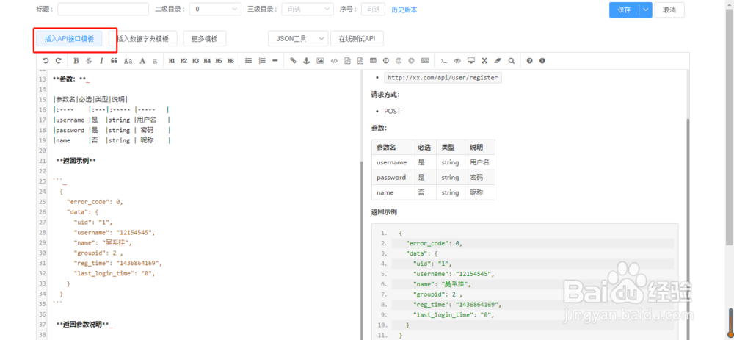Toggle live preview with the eye-slash icon
734x340 pixels.
[458, 60]
